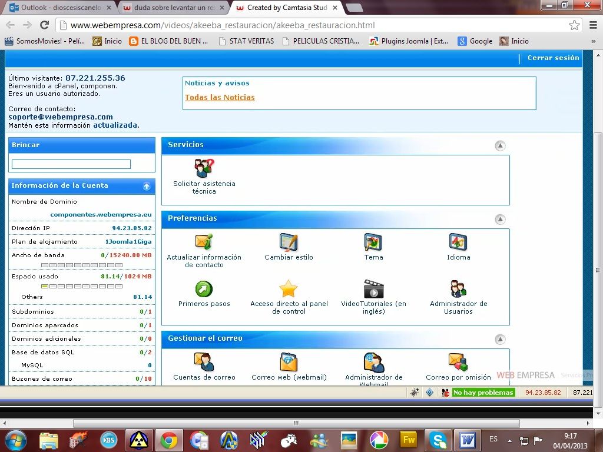Show hidden system tray icons arrow

pyautogui.click(x=509, y=441)
